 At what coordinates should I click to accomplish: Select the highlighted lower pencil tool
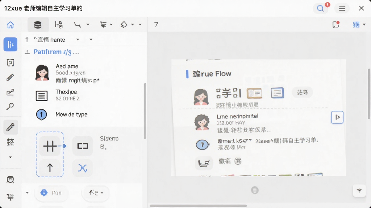11,127
